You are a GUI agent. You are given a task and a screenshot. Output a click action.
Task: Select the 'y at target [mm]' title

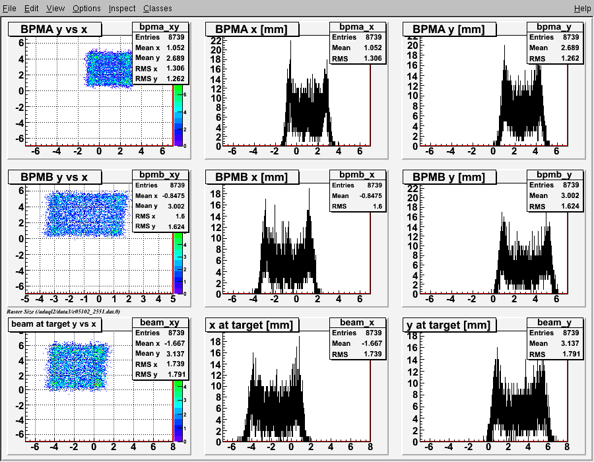(x=449, y=325)
